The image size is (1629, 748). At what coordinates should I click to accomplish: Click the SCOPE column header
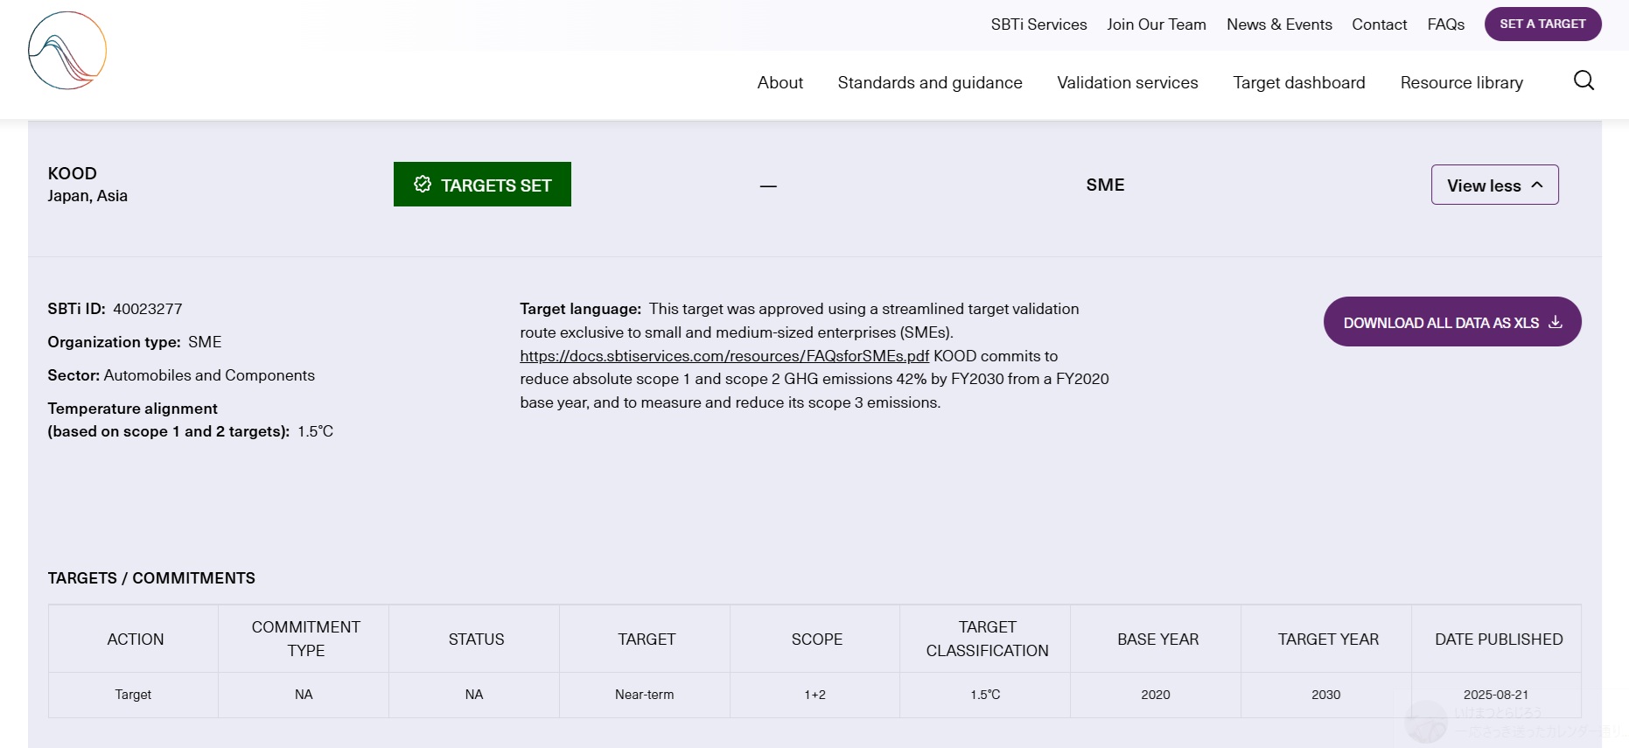click(x=816, y=640)
